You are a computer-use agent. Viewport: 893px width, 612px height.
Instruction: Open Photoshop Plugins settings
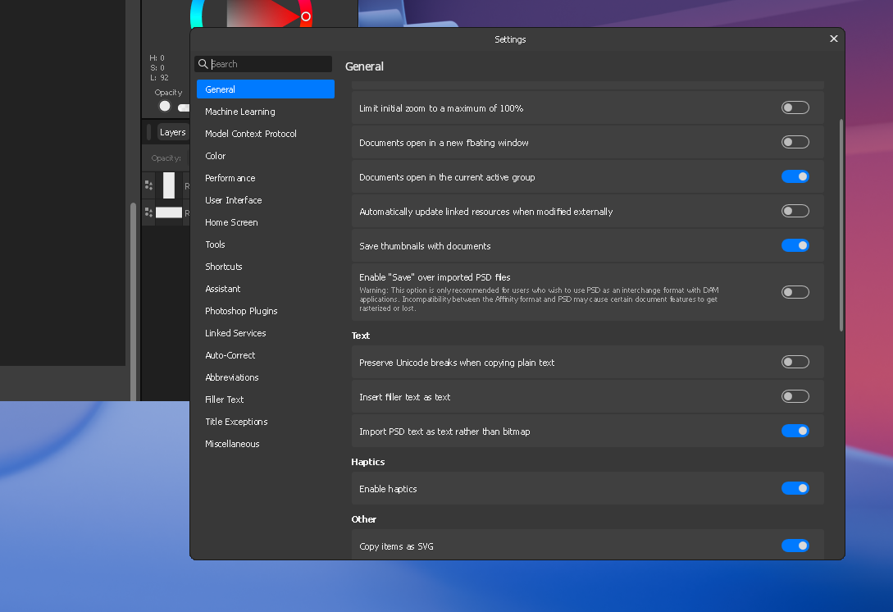(x=266, y=311)
